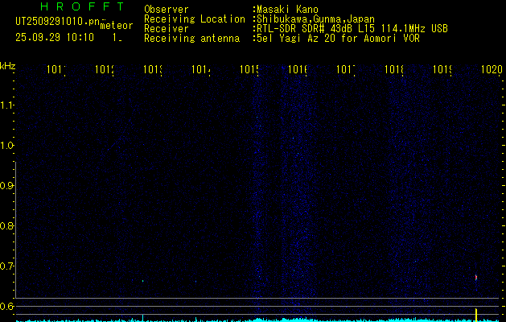Click Shibukawa,Gunma,Japan text
The height and width of the screenshot is (322, 506).
tap(315, 19)
